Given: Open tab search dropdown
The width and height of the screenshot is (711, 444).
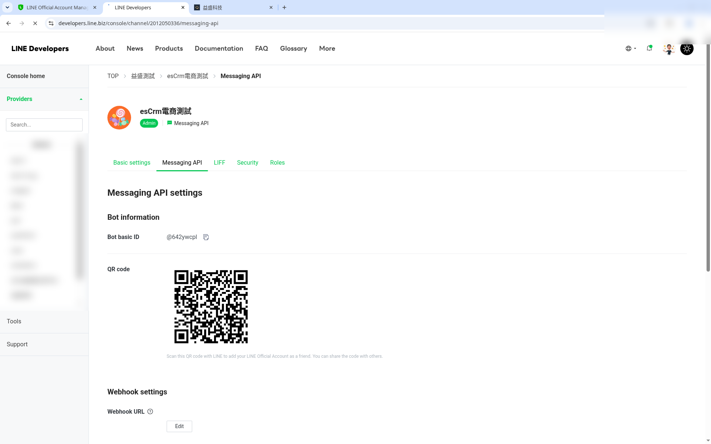Looking at the screenshot, I should (7, 7).
